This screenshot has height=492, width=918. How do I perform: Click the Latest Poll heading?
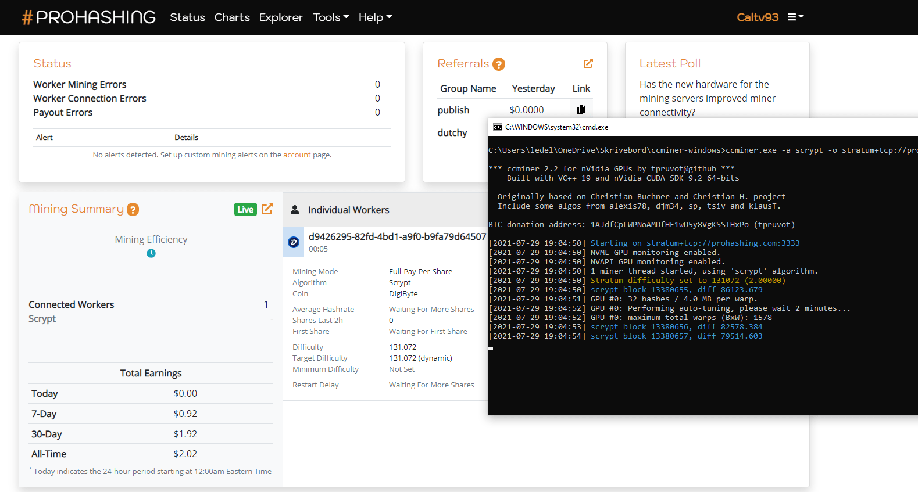point(670,63)
